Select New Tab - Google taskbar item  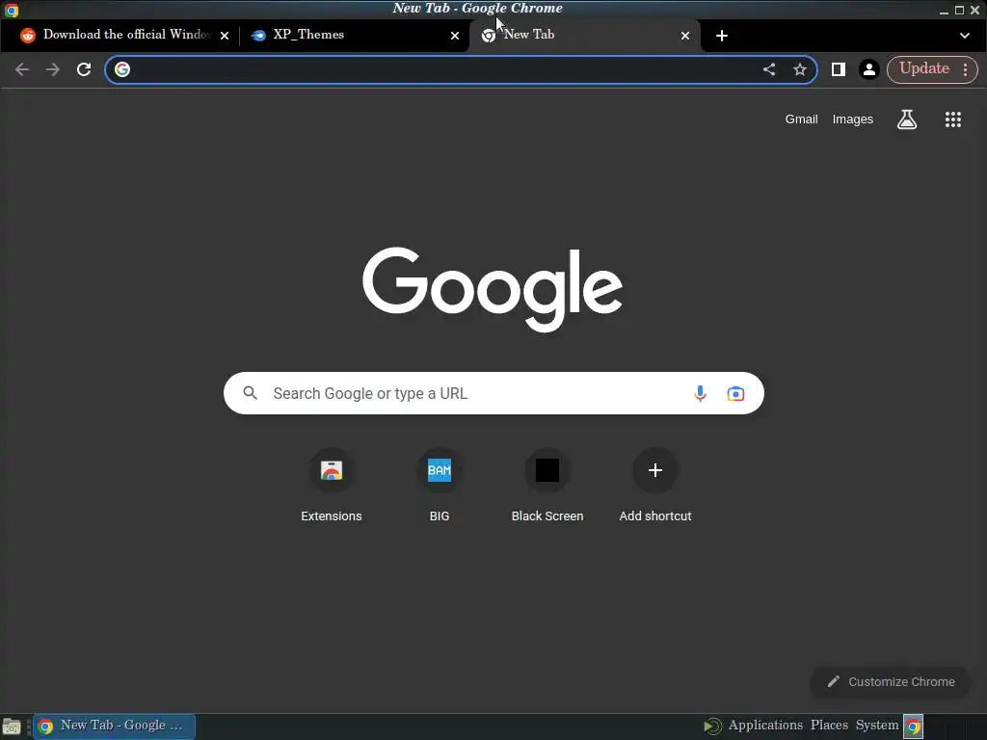[114, 727]
